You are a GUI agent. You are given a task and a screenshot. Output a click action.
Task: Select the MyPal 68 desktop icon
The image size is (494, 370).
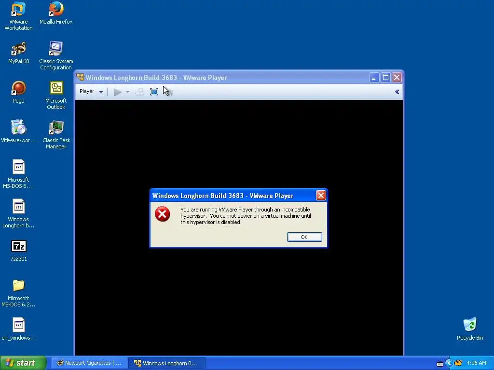coord(18,53)
